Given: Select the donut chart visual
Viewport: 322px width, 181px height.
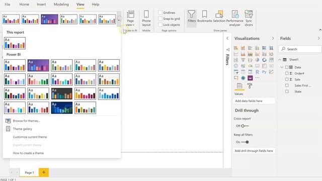Looking at the screenshot, I should pyautogui.click(x=264, y=60).
